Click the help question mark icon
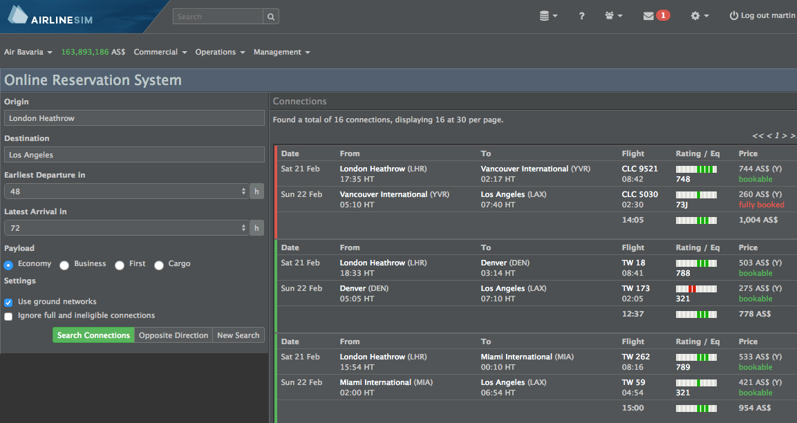This screenshot has width=797, height=423. point(581,15)
